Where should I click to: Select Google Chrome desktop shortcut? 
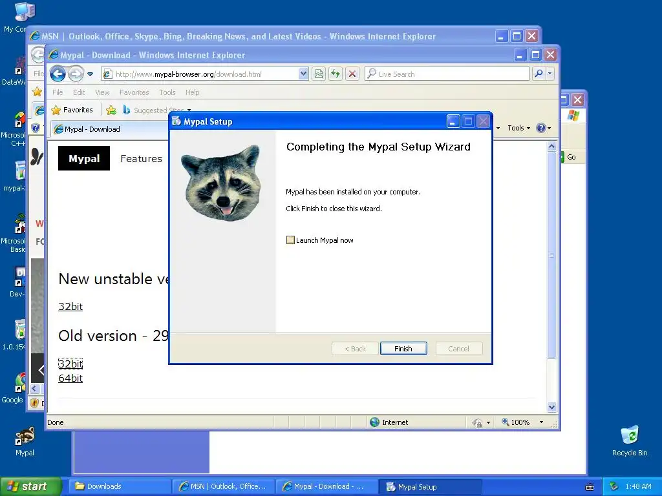click(x=14, y=388)
